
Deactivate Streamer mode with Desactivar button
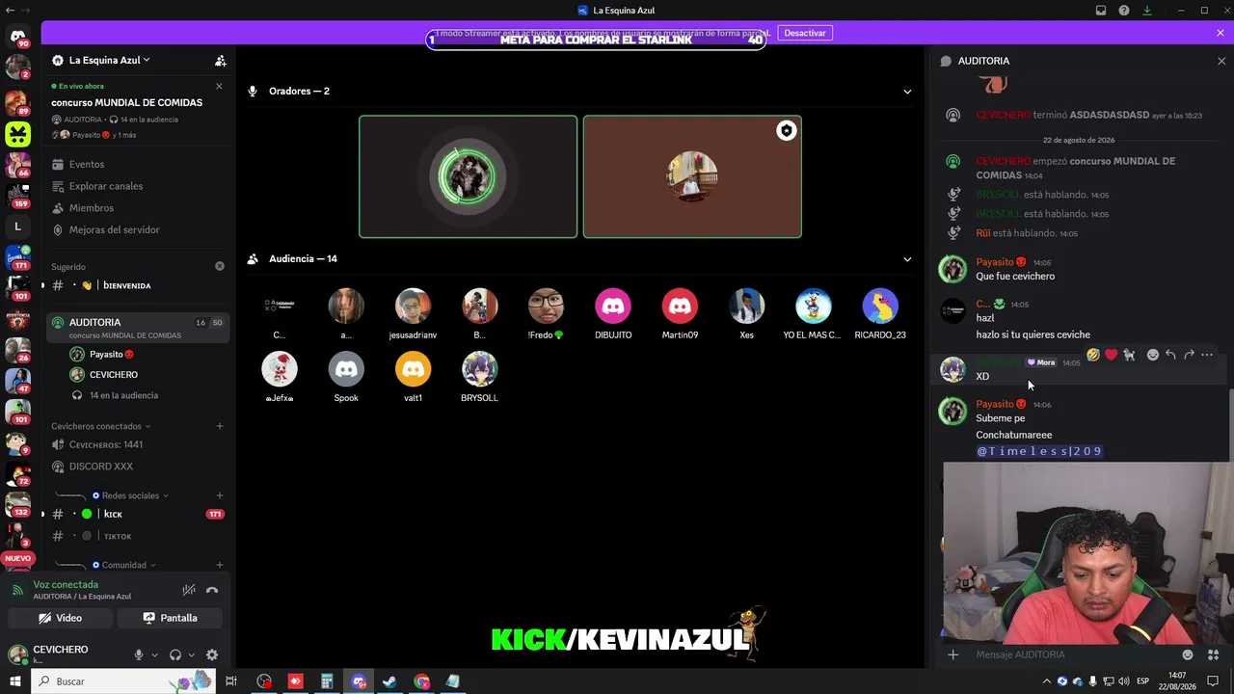[805, 33]
